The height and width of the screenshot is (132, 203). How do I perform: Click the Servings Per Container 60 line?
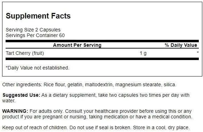pos(35,35)
